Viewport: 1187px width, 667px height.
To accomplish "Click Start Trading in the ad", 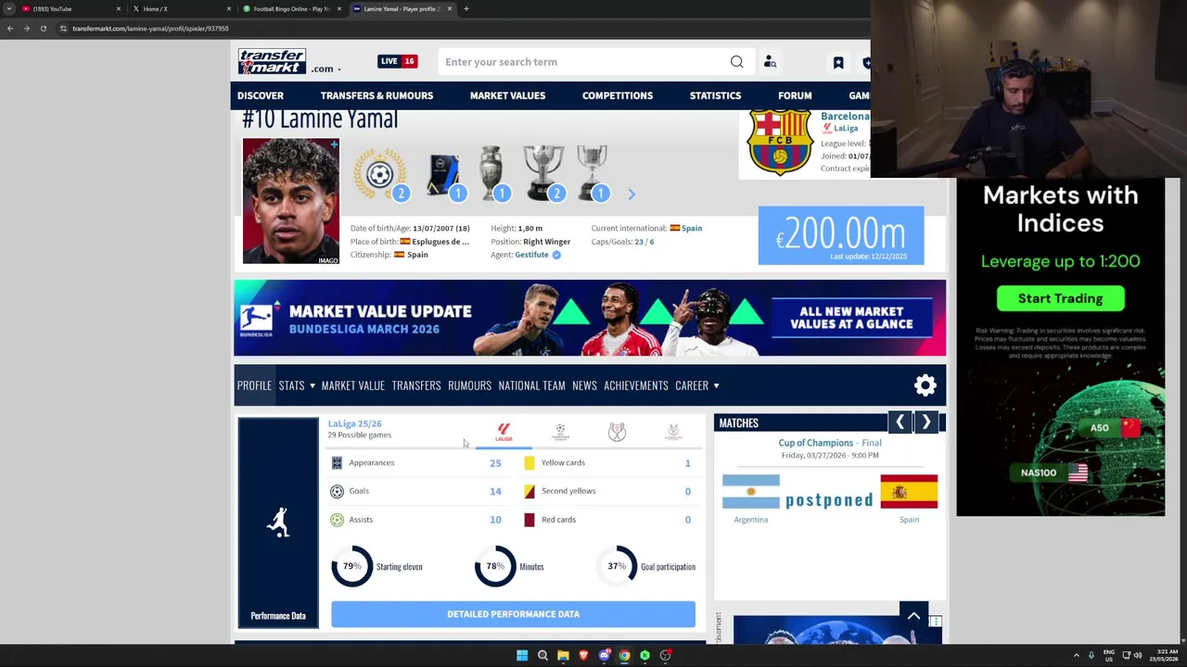I will (x=1060, y=298).
